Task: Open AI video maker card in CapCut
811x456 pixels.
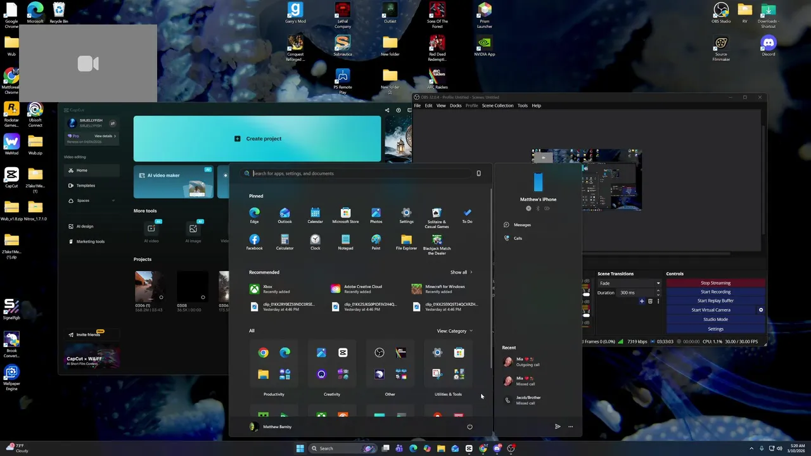Action: 173,182
